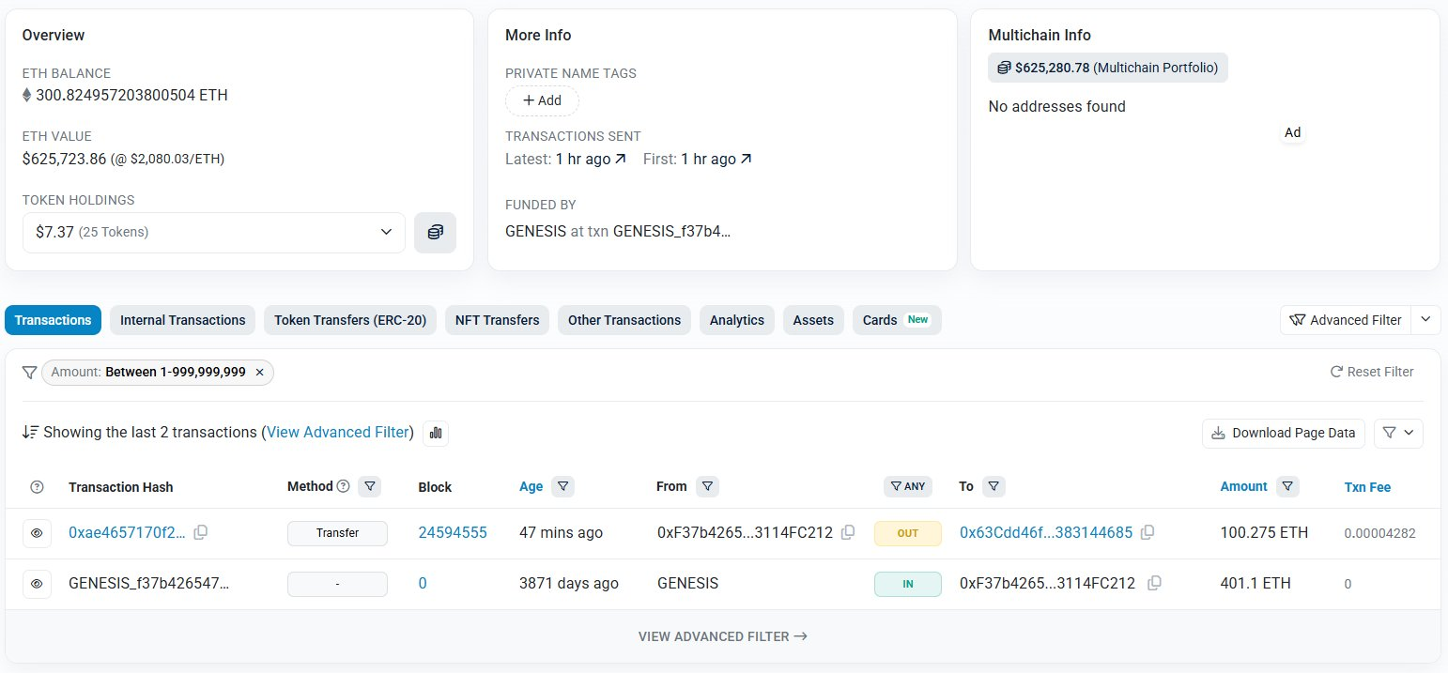The width and height of the screenshot is (1448, 673).
Task: Filter by Age column funnel icon
Action: [562, 486]
